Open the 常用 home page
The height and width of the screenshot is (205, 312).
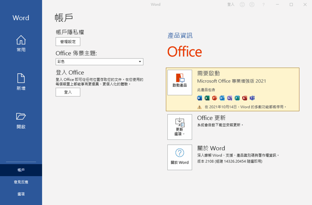pyautogui.click(x=21, y=43)
